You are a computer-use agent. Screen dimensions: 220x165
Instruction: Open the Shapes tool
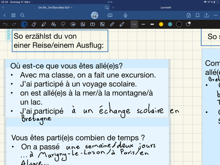coord(53,24)
